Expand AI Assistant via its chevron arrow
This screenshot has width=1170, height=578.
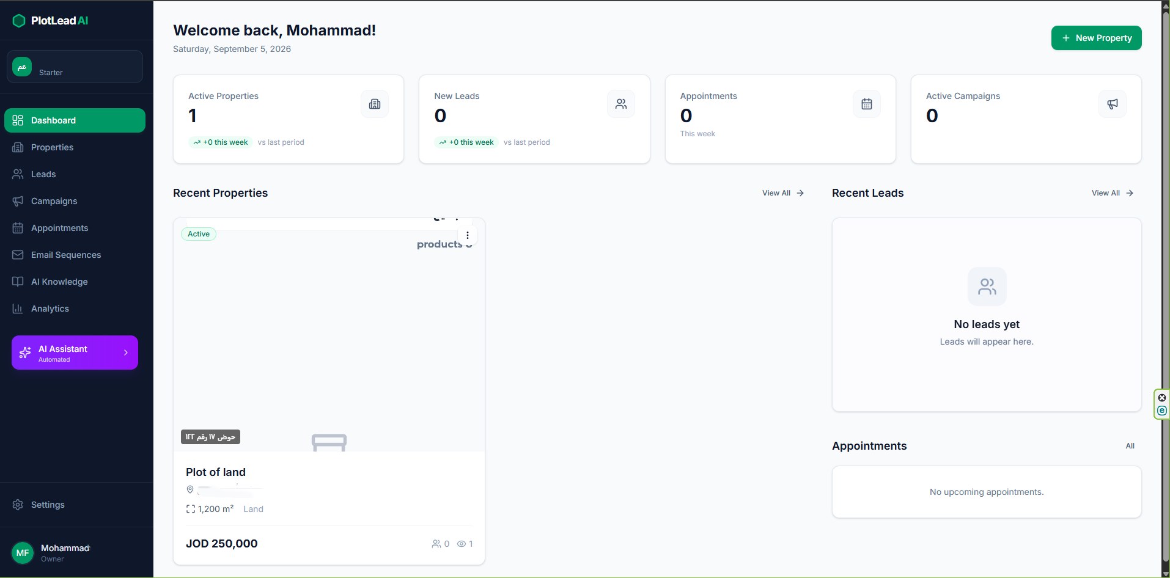click(x=126, y=353)
